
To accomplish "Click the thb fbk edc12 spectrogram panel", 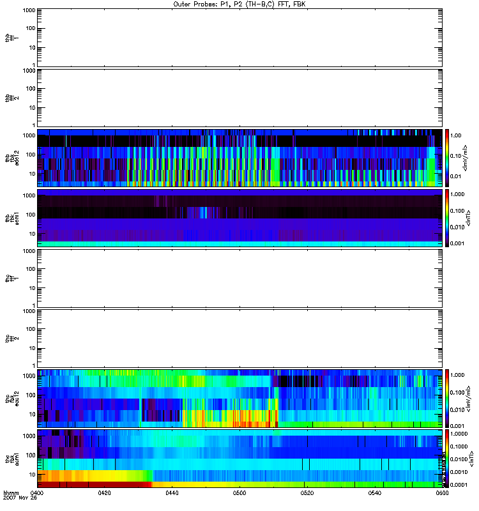I will (240, 157).
